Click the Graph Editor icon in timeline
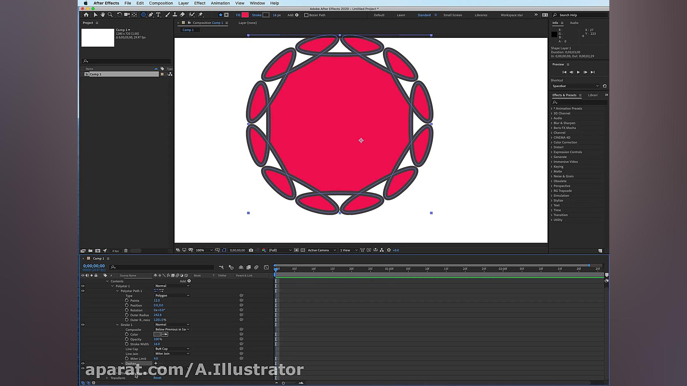The image size is (687, 386). 266,267
